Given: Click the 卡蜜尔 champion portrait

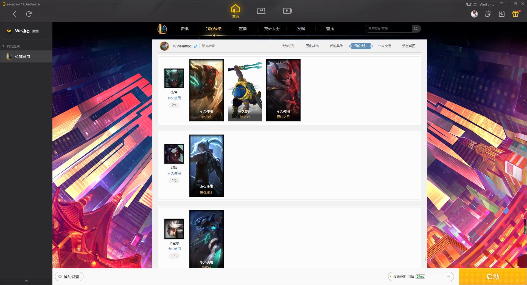Looking at the screenshot, I should [174, 229].
